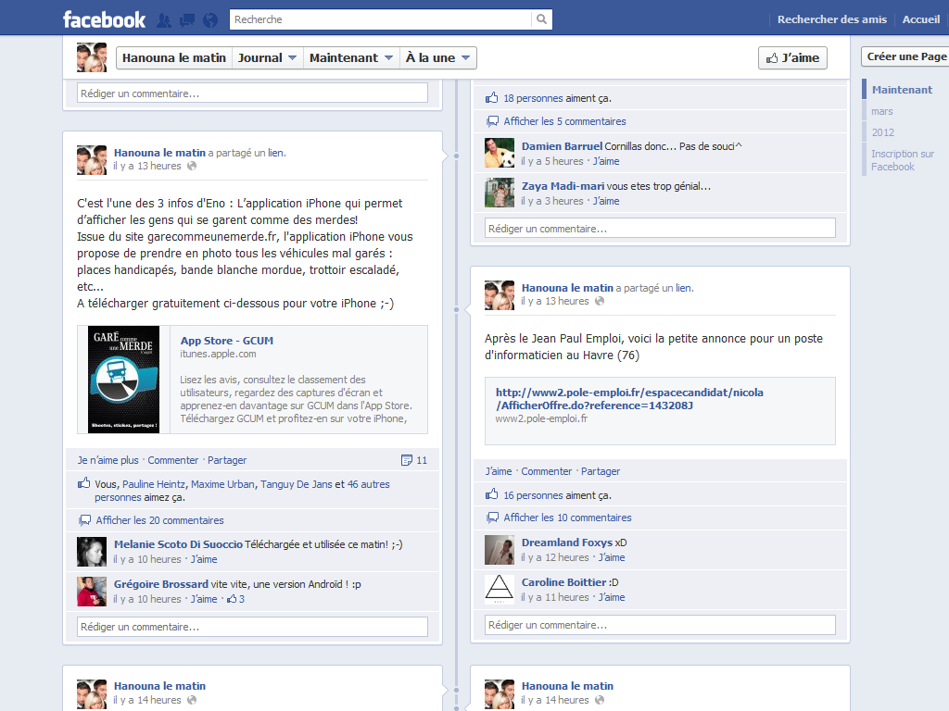Viewport: 949px width, 711px height.
Task: Click Melanie Scoto Di Suoccio's avatar
Action: pos(92,552)
